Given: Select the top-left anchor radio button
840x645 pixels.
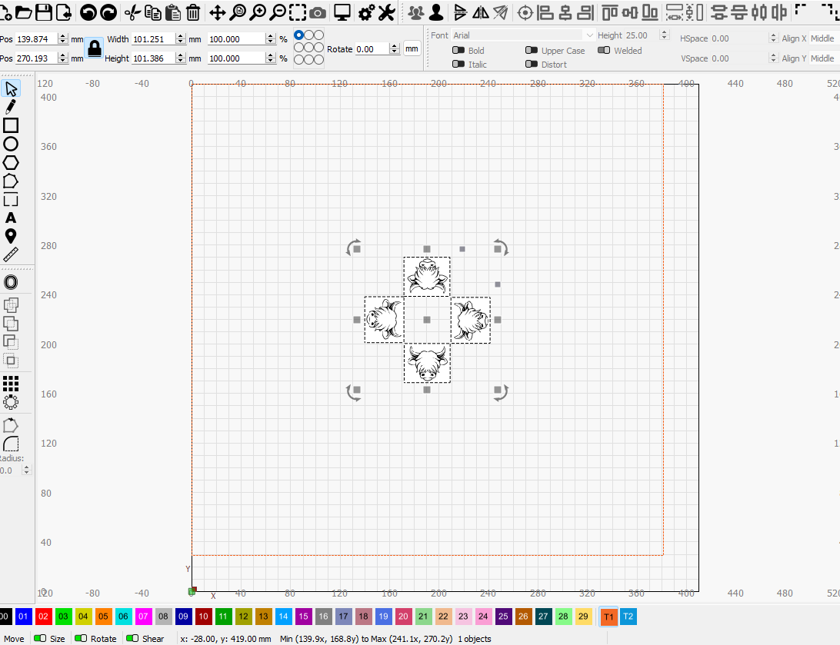Looking at the screenshot, I should click(299, 35).
